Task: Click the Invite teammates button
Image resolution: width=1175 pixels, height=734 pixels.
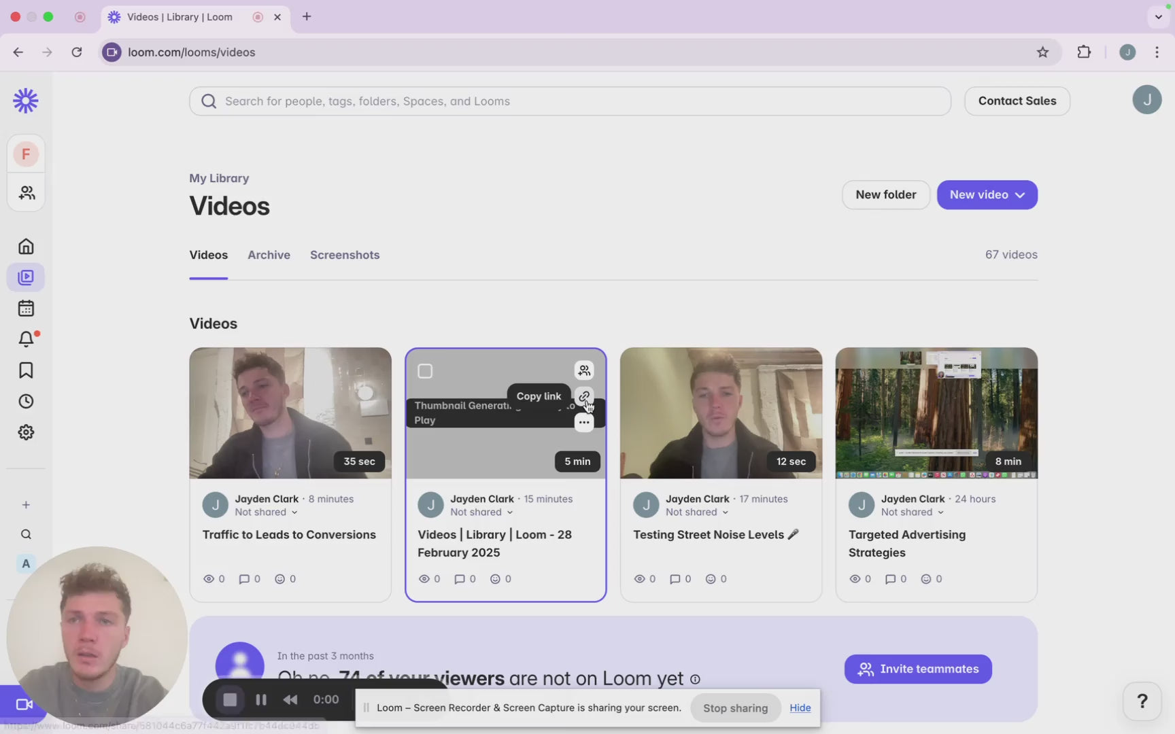Action: (x=918, y=669)
